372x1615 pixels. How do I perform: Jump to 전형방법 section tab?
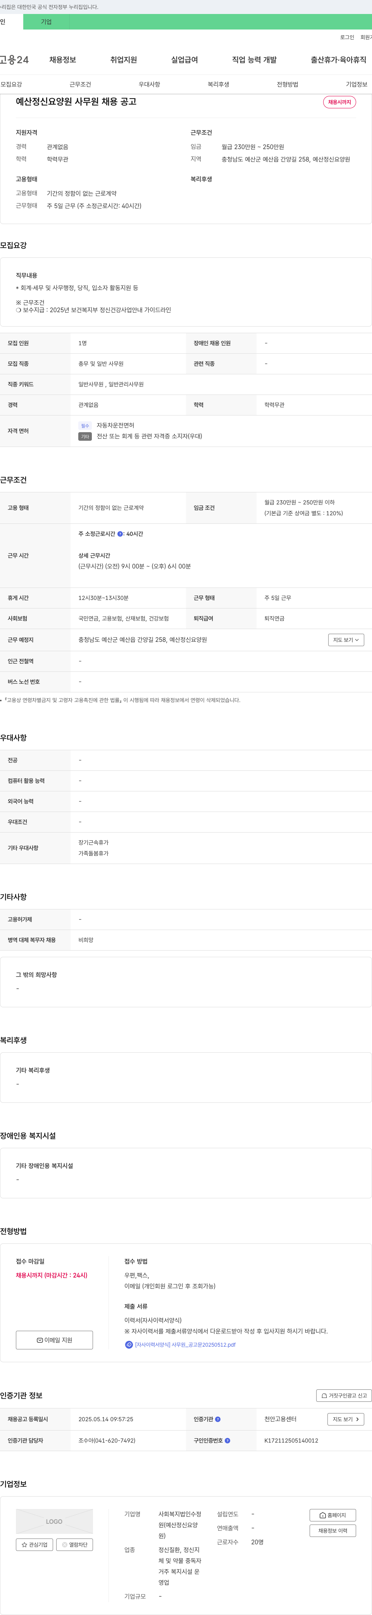click(x=288, y=85)
